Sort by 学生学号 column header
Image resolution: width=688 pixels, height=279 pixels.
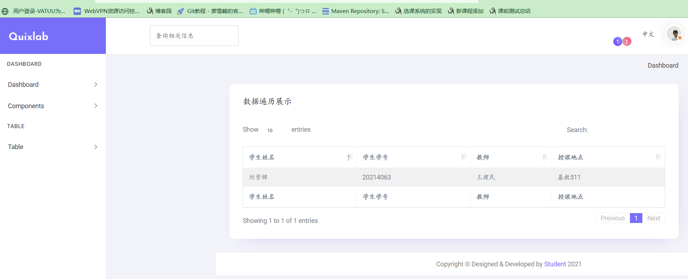pyautogui.click(x=413, y=157)
